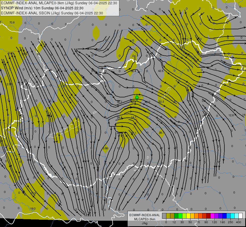
Task: Click the map value 70.8
Action: (12, 22)
